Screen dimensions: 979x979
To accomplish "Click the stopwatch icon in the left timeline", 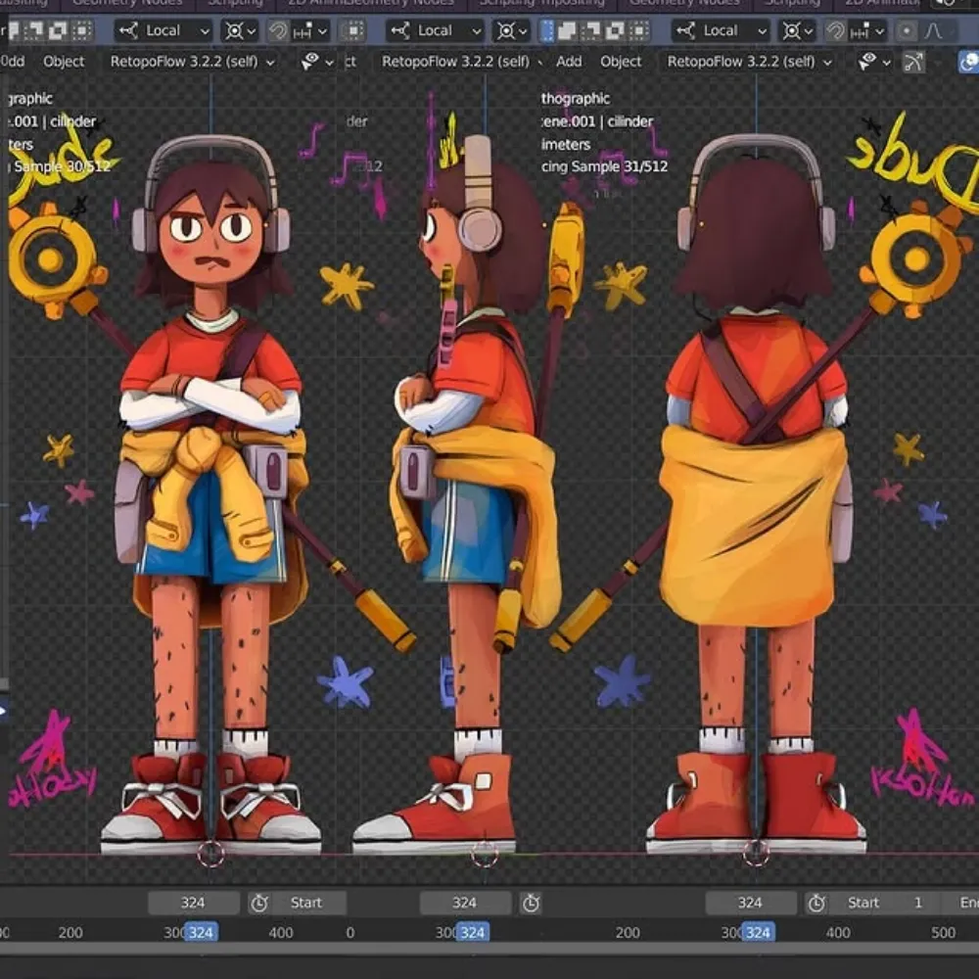I will [259, 903].
